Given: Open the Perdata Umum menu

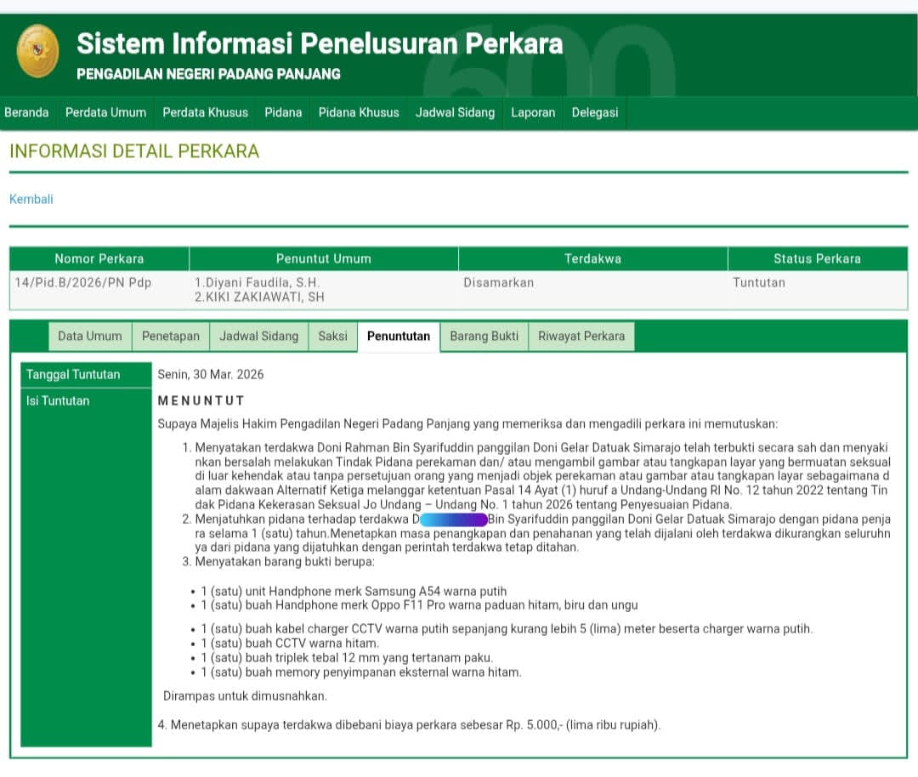Looking at the screenshot, I should (105, 112).
